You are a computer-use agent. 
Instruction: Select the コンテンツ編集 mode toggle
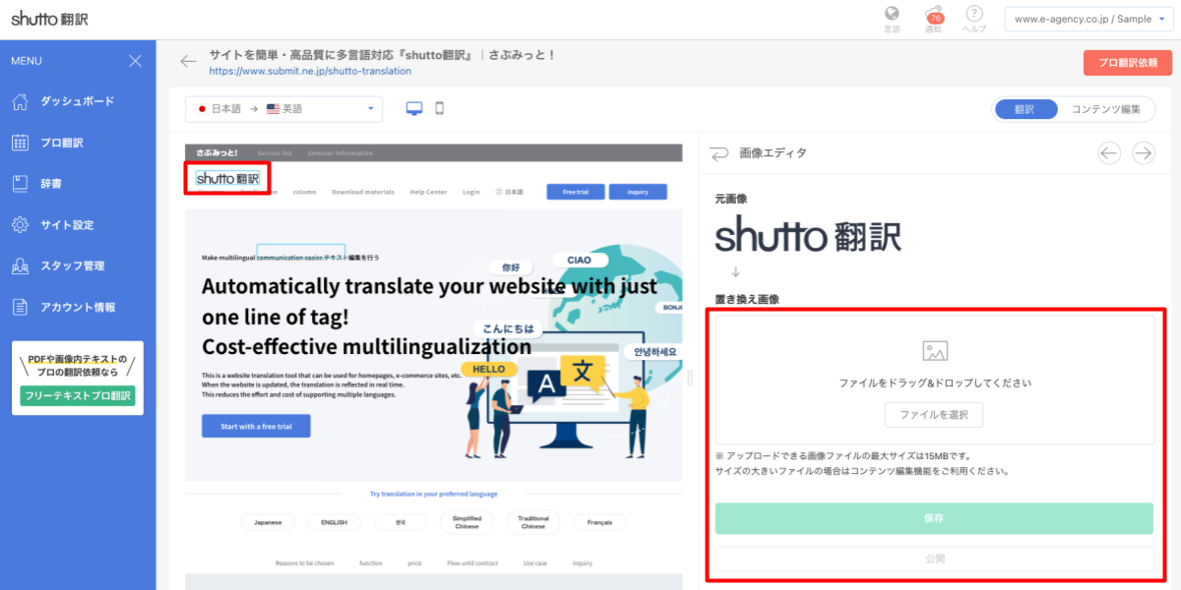click(x=1104, y=109)
